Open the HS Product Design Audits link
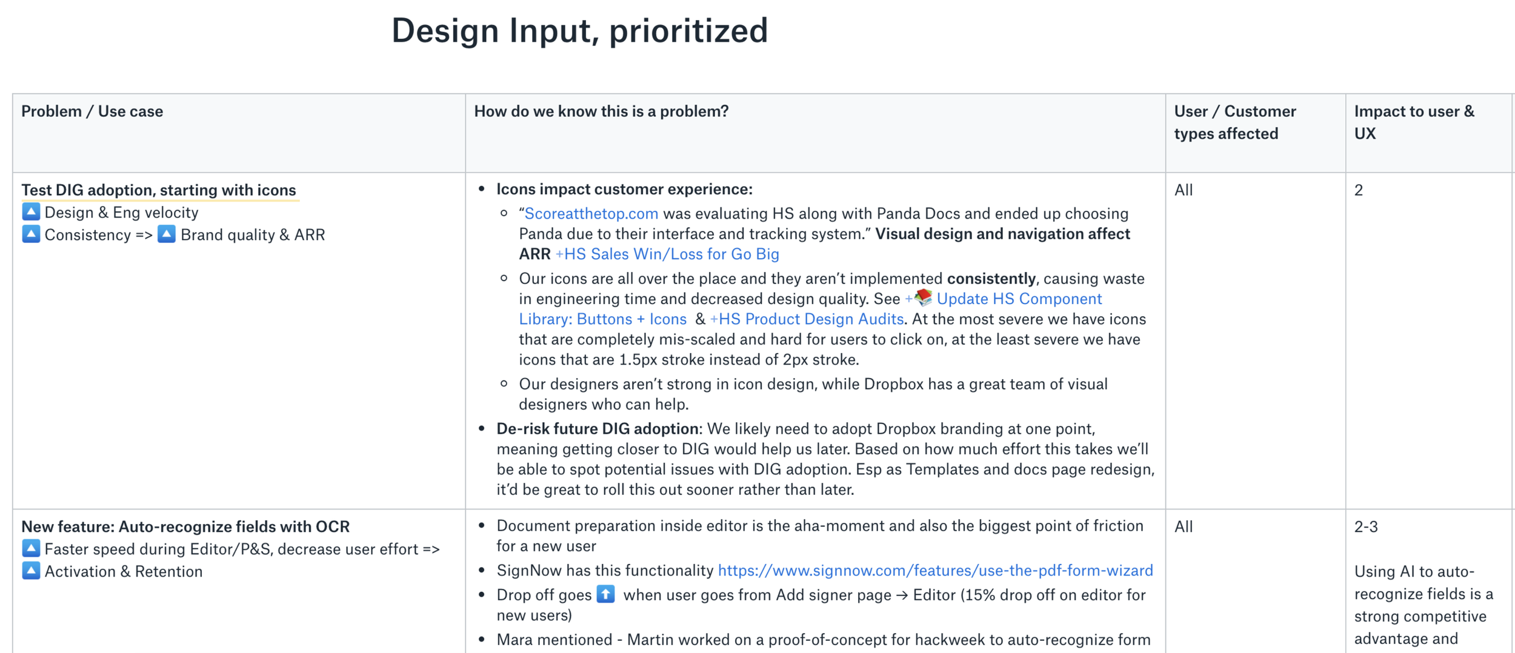This screenshot has width=1515, height=653. pos(807,319)
